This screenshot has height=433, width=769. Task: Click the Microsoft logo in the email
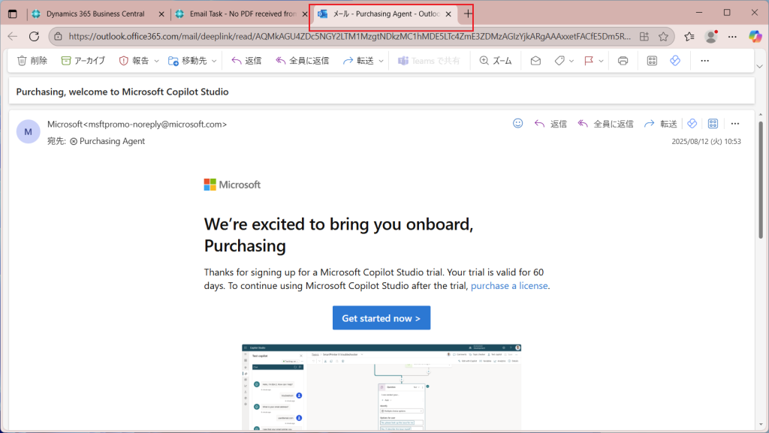tap(233, 185)
